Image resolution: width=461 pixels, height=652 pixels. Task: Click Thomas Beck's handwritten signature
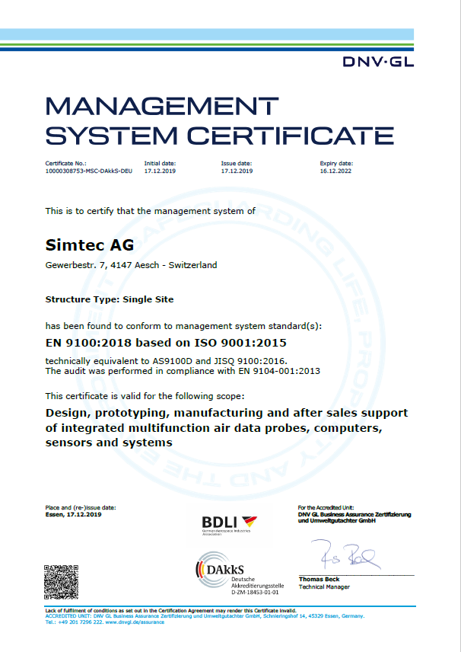(346, 555)
